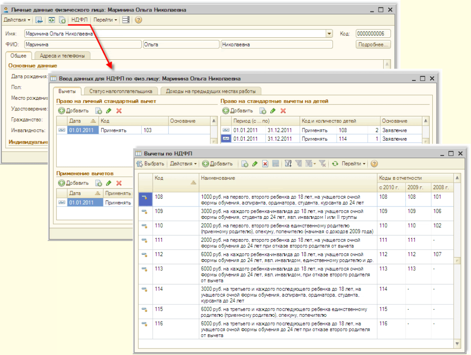Click the surname field containing Маринина

coord(83,45)
